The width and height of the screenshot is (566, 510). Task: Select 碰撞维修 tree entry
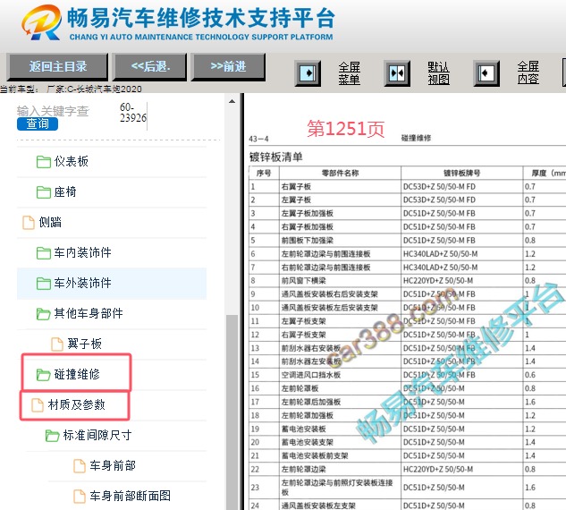point(77,375)
